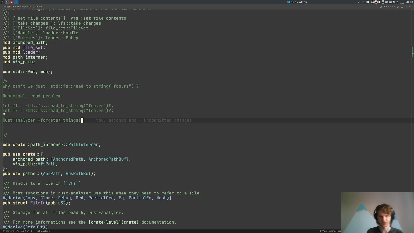Open the virtual keyboard tray icon
The height and width of the screenshot is (233, 414).
tap(390, 2)
